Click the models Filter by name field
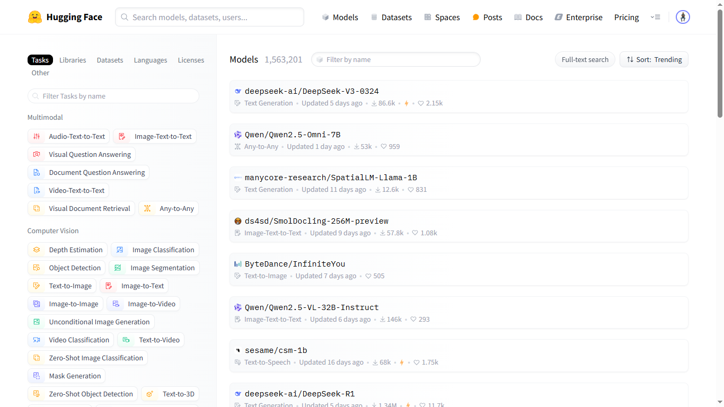This screenshot has height=407, width=724. pyautogui.click(x=396, y=59)
